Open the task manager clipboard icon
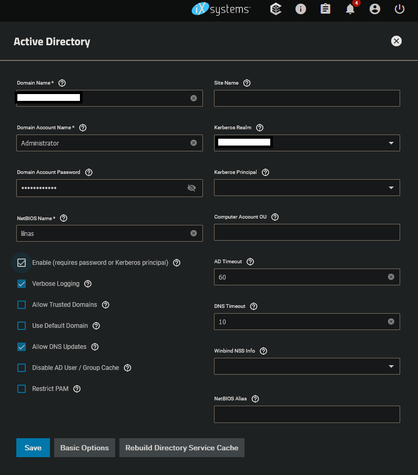 [325, 9]
